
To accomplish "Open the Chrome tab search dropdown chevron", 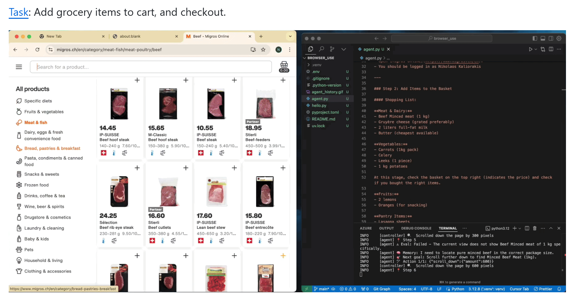I will pos(290,36).
